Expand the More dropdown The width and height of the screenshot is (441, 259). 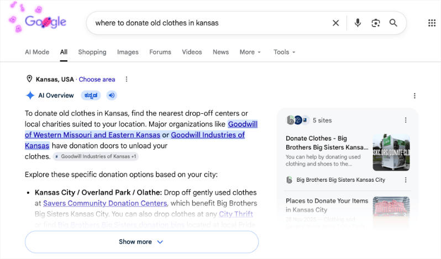250,52
